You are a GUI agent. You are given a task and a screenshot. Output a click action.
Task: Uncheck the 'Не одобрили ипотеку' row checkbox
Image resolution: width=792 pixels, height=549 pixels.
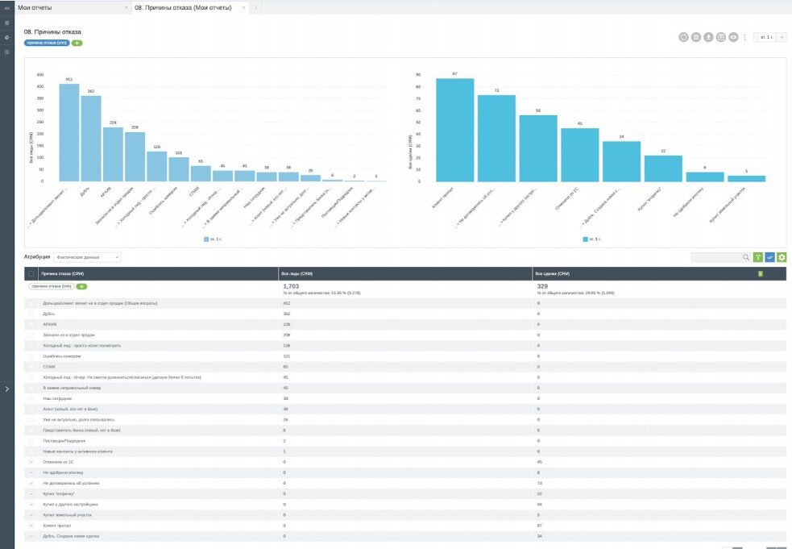(31, 472)
